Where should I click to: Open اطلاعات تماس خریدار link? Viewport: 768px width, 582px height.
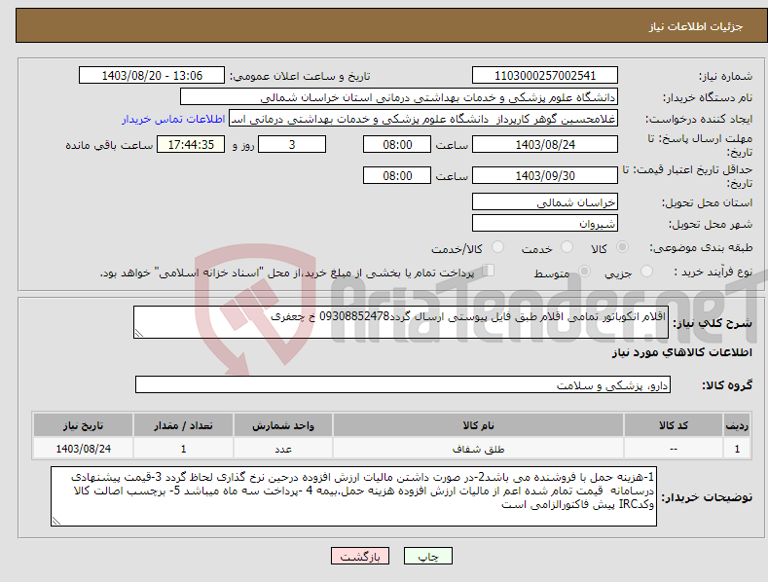pos(173,119)
